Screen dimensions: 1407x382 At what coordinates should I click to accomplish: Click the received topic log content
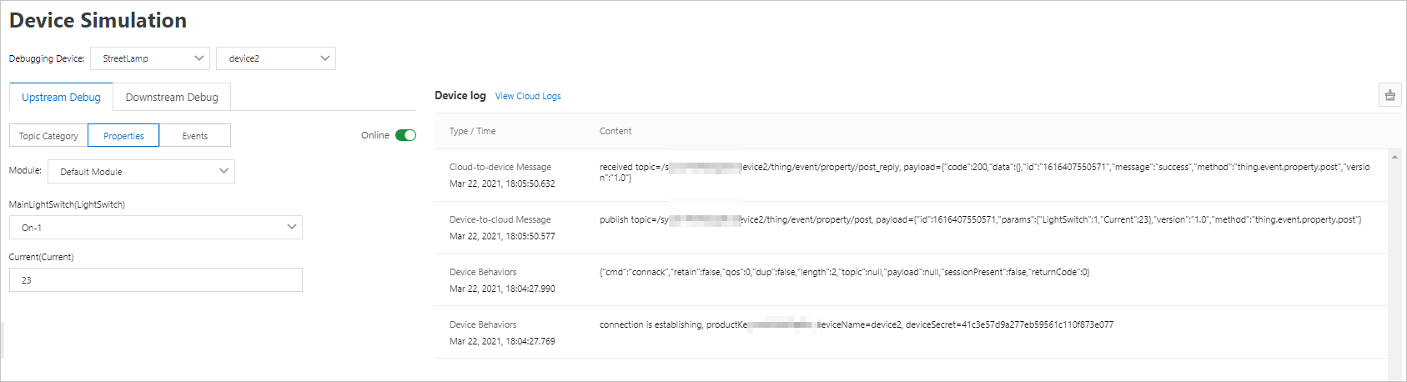[984, 173]
